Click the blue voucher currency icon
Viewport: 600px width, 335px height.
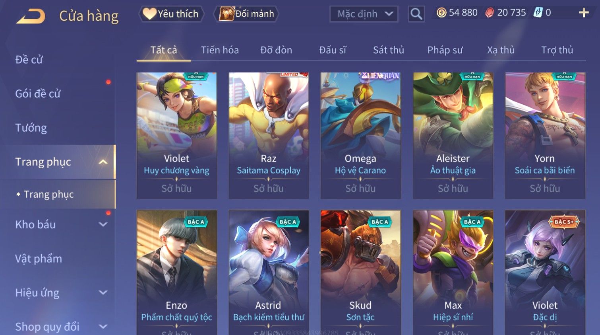pos(538,13)
